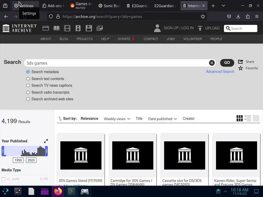Open the BLOG menu item
This screenshot has width=263, height=197.
click(64, 39)
